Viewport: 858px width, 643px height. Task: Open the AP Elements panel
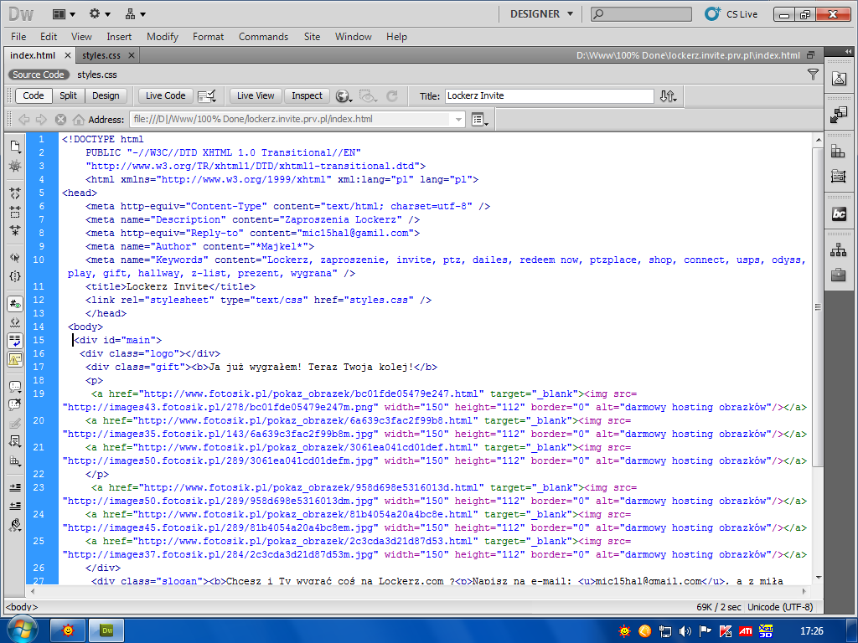pyautogui.click(x=839, y=176)
